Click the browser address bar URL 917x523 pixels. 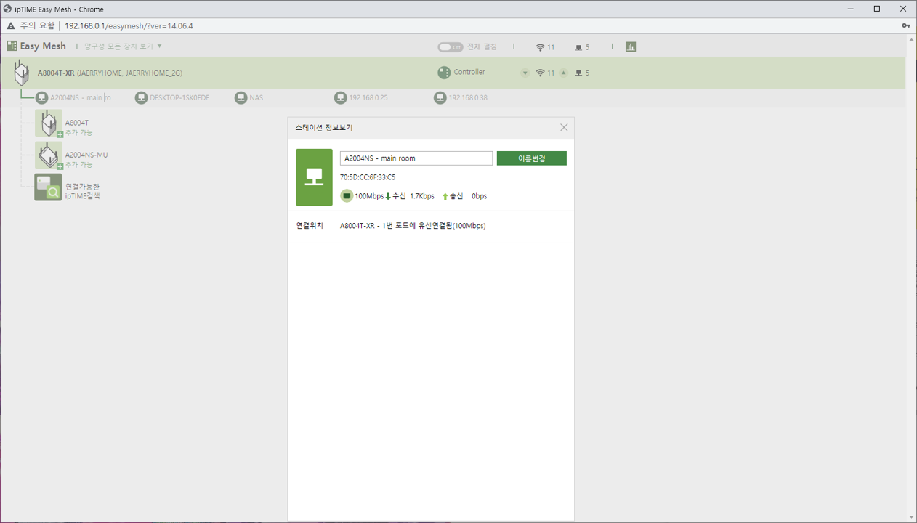point(129,25)
